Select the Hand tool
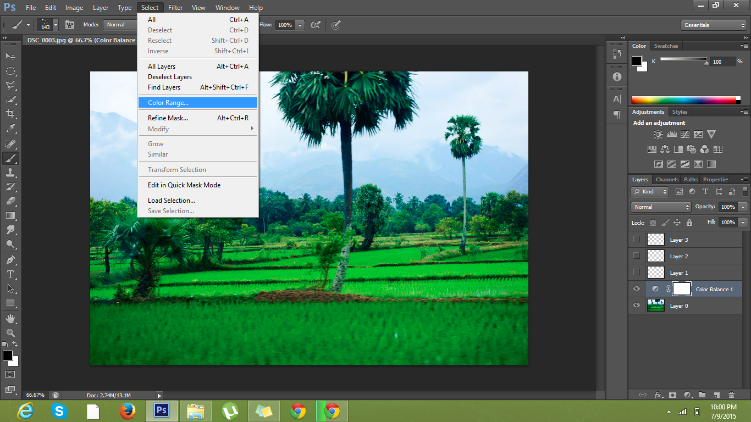This screenshot has width=751, height=422. pos(10,319)
